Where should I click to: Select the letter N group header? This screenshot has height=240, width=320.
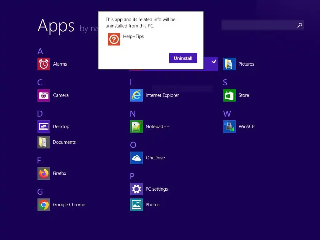(x=133, y=114)
